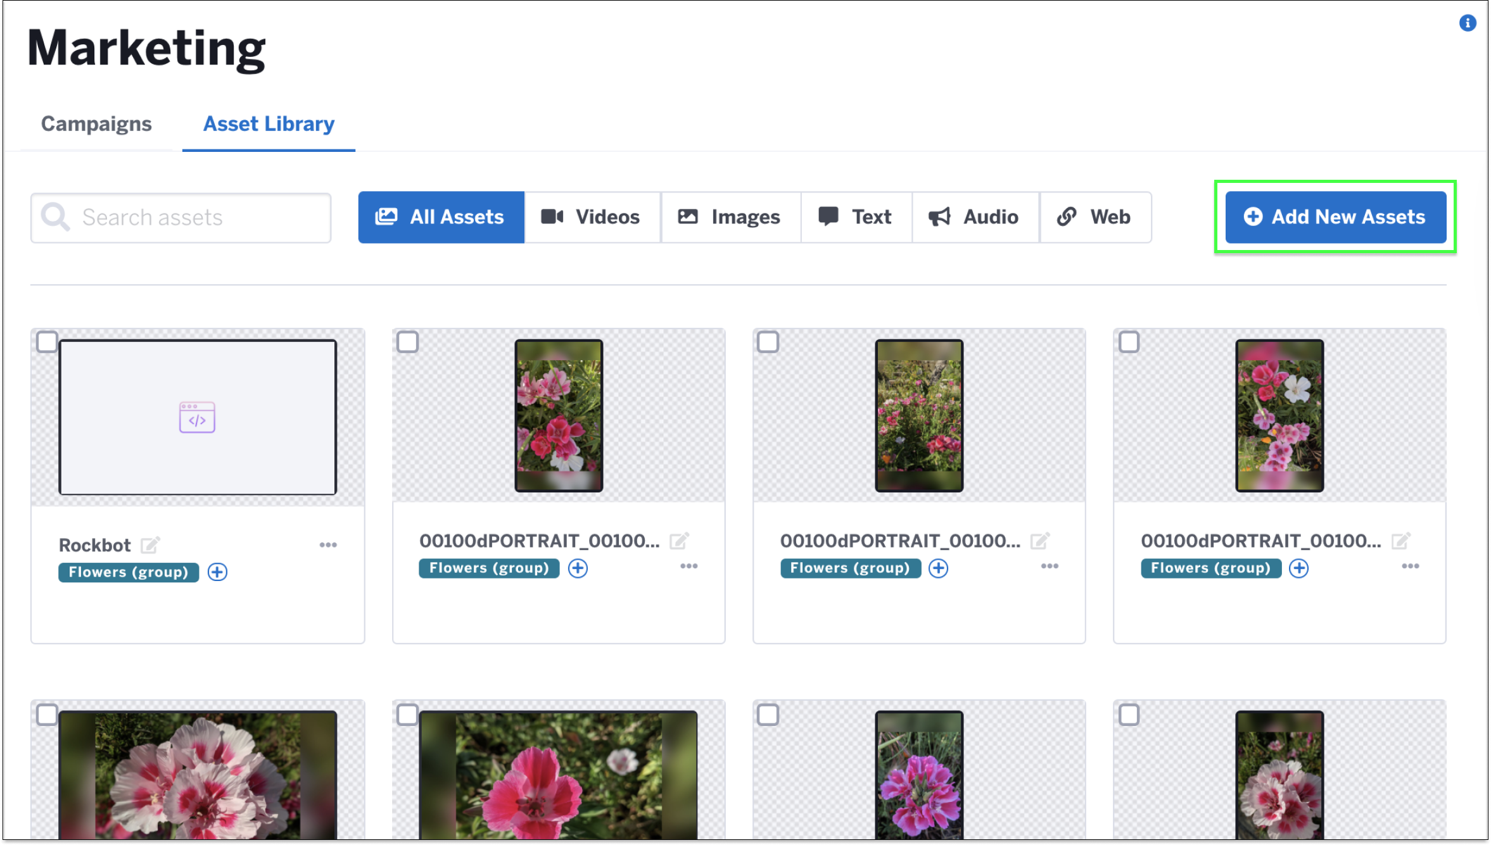This screenshot has width=1491, height=845.
Task: Select the Rockbot asset checkbox
Action: tap(47, 342)
